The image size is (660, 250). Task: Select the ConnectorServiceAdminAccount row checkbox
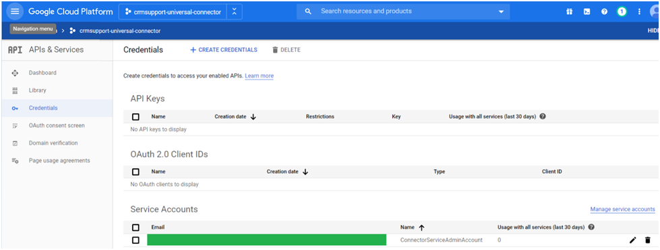tap(136, 241)
